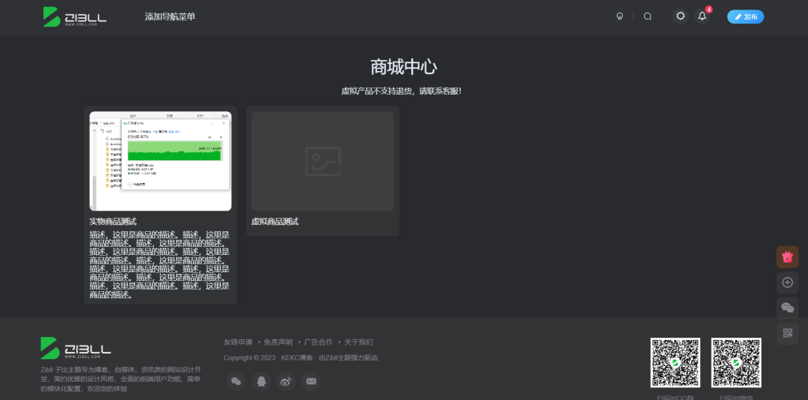Open the 免责声明 footer link
The width and height of the screenshot is (808, 400).
[x=279, y=342]
